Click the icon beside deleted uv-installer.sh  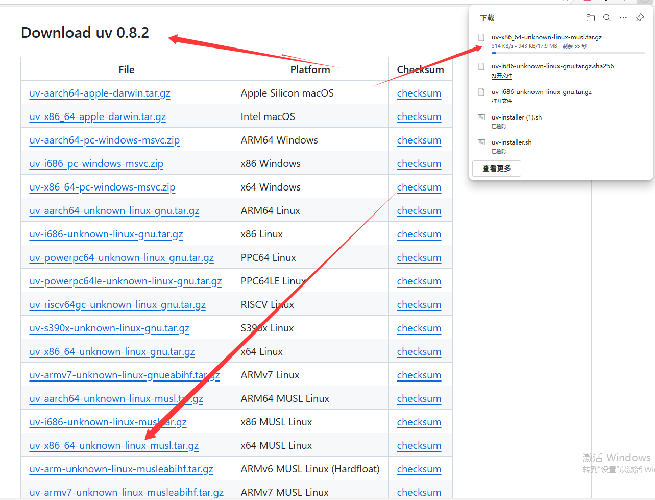pos(481,142)
